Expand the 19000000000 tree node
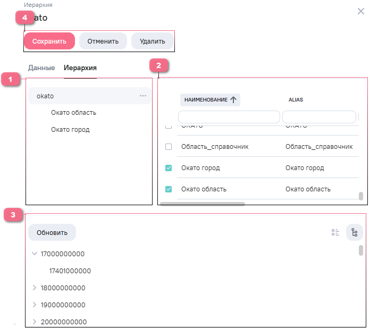This screenshot has width=370, height=328. pos(35,305)
